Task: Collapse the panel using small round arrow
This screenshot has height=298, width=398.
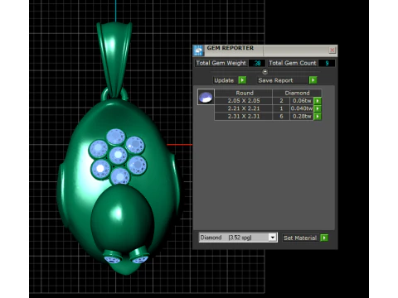Action: tap(265, 72)
